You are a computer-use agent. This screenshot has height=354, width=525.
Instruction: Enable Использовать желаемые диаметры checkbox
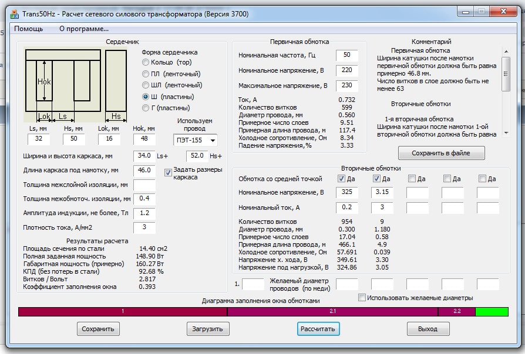362,298
